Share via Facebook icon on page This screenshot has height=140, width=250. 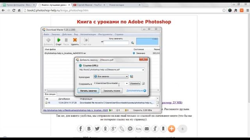point(80,129)
